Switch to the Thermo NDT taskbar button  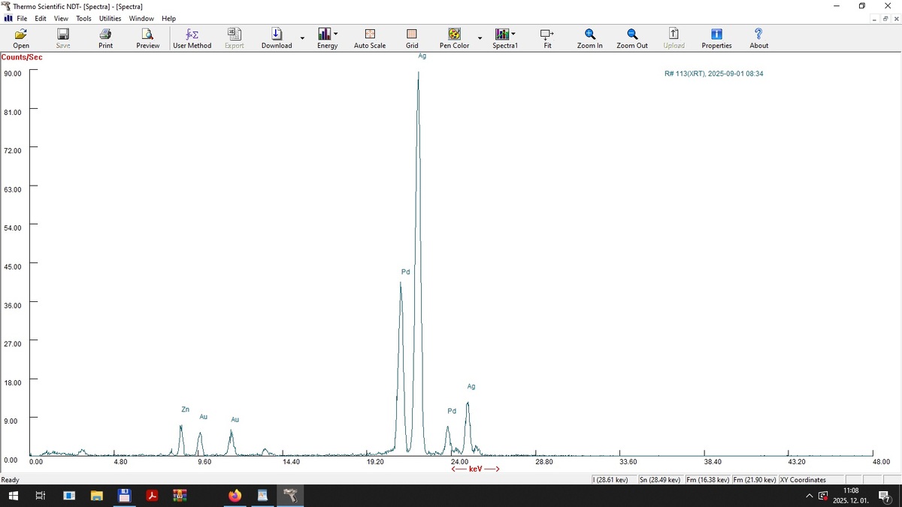coord(291,496)
